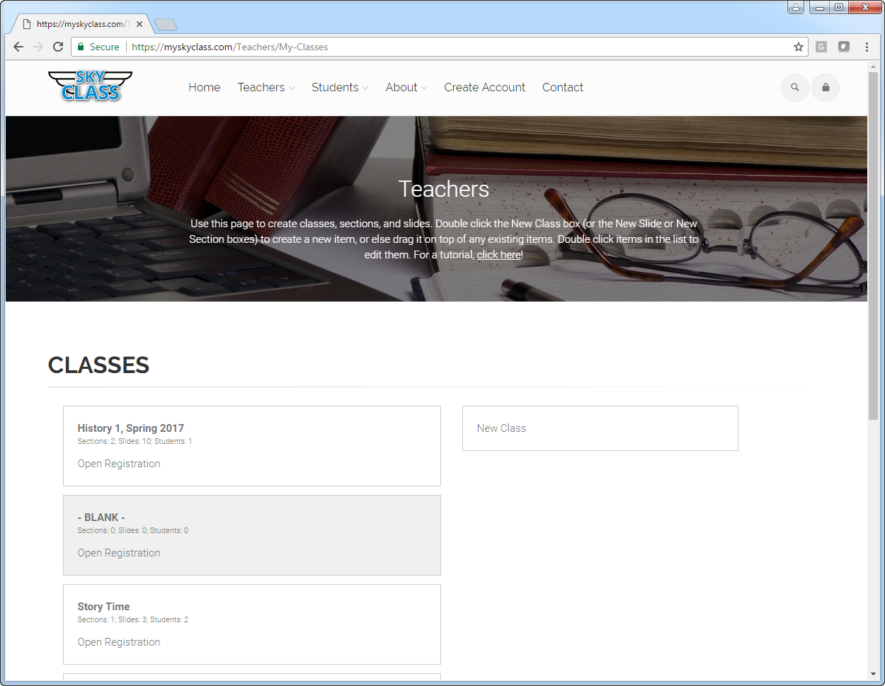
Task: Open a new browser tab
Action: 166,25
